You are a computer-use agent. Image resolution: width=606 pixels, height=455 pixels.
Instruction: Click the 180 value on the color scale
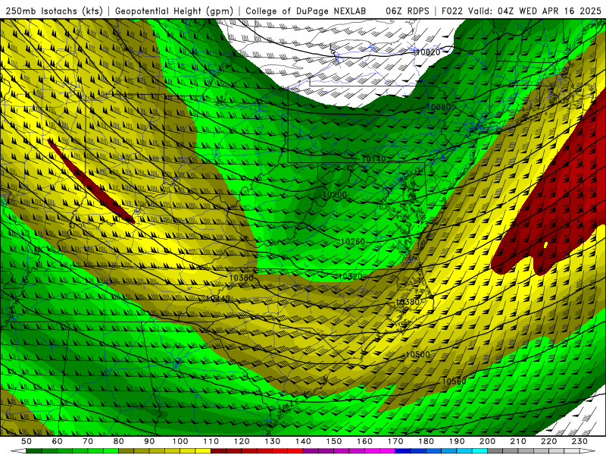(426, 441)
